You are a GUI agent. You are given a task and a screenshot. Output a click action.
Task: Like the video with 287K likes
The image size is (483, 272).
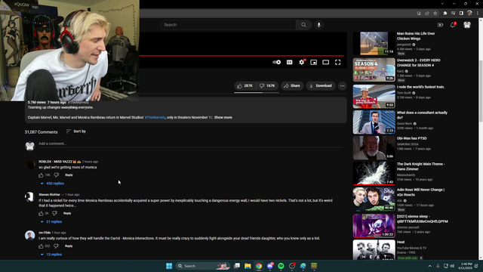click(245, 85)
